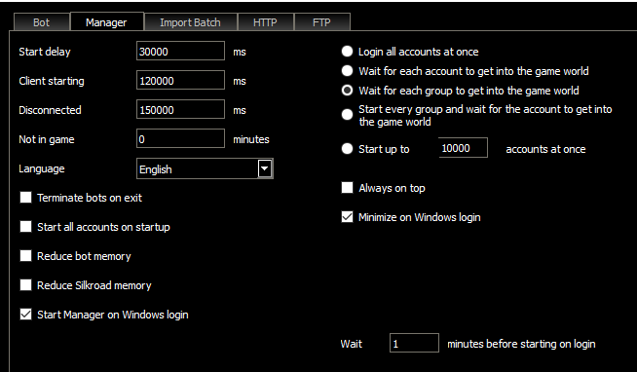The width and height of the screenshot is (637, 372).
Task: Click the 'minutes' unit beside Not in game
Action: pyautogui.click(x=251, y=139)
